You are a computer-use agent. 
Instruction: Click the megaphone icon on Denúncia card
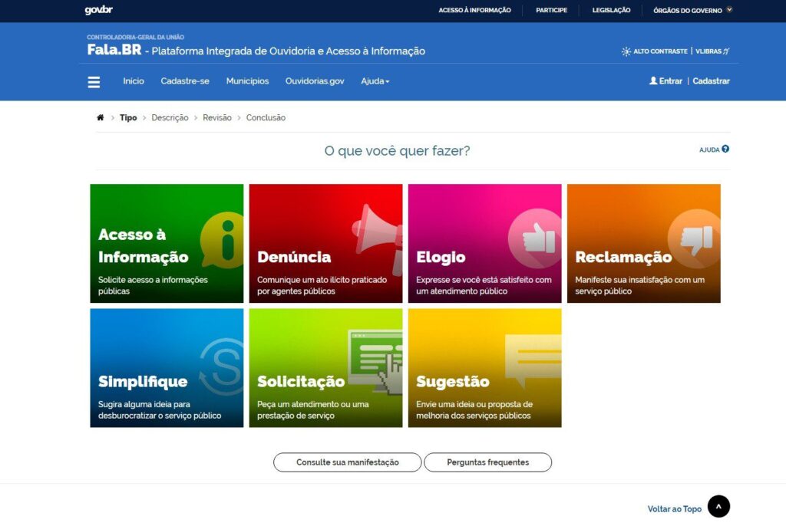(x=378, y=239)
